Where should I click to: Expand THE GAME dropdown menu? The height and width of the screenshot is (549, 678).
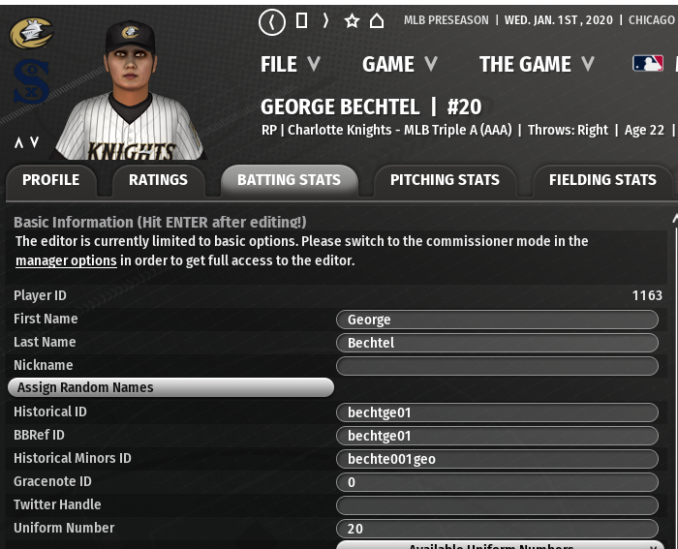pyautogui.click(x=536, y=65)
